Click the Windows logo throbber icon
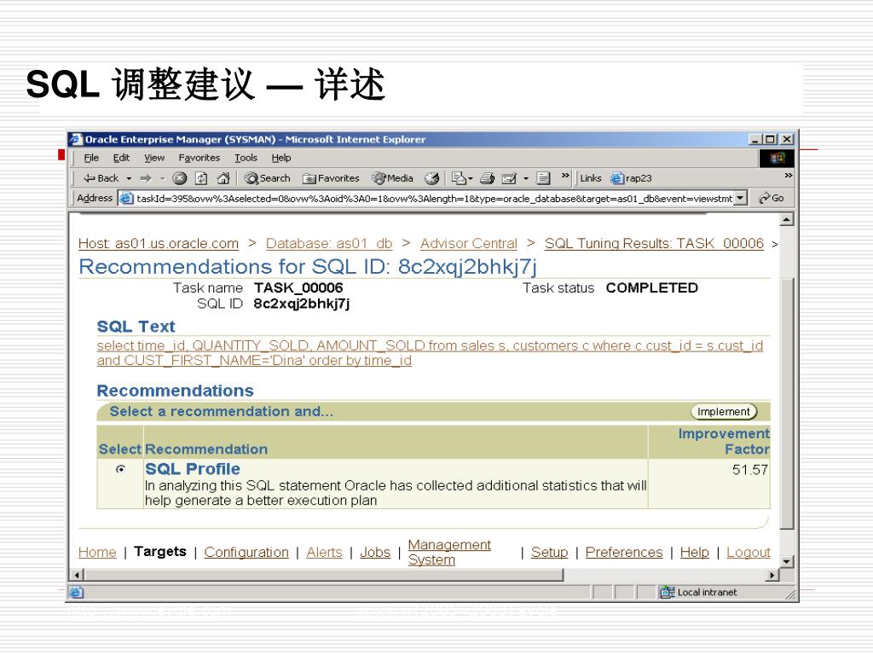The height and width of the screenshot is (655, 873). click(777, 158)
